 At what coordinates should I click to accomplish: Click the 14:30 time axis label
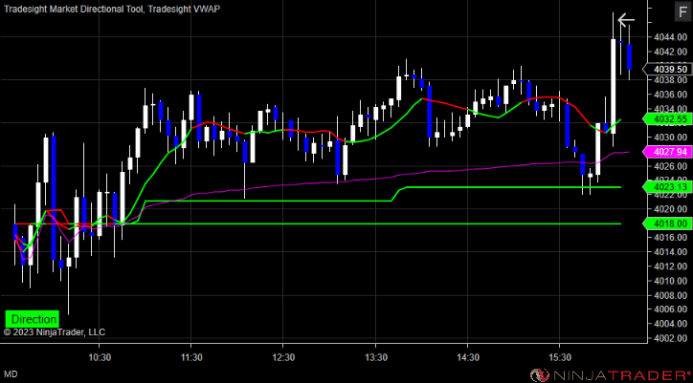[x=467, y=356]
